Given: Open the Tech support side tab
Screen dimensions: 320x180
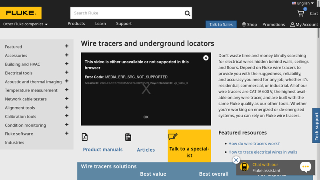Looking at the screenshot, I should pos(316,126).
